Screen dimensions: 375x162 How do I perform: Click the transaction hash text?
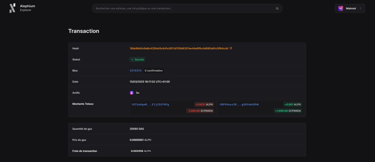click(x=179, y=48)
